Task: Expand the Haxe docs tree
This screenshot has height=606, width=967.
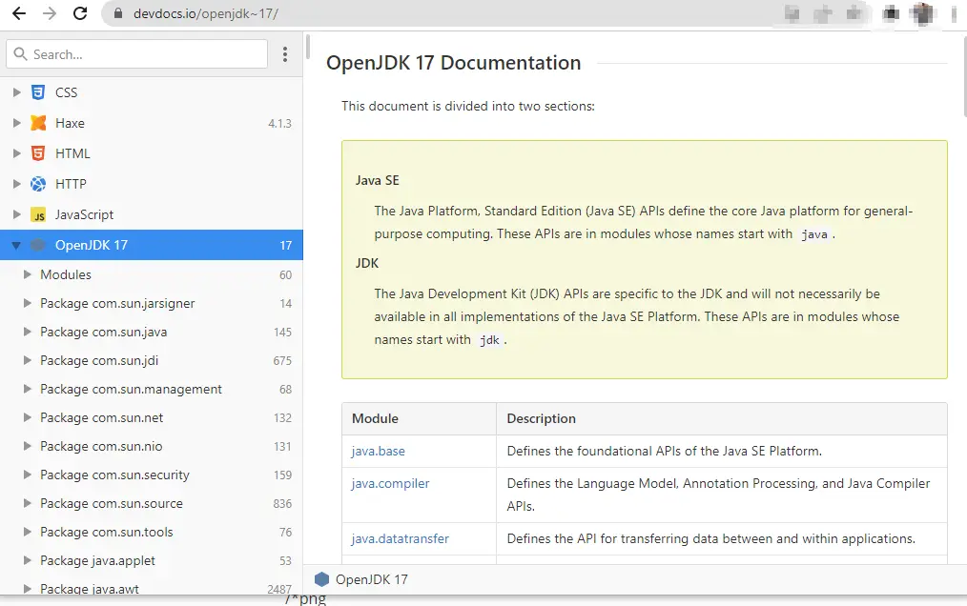Action: [16, 123]
